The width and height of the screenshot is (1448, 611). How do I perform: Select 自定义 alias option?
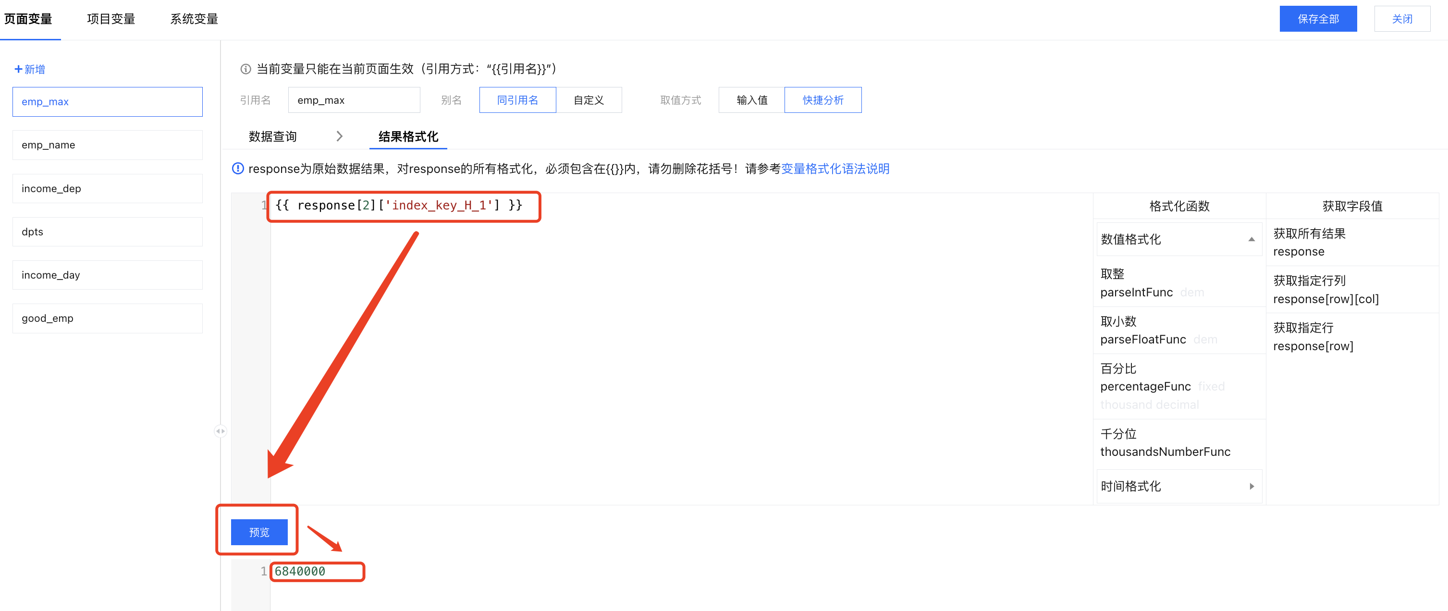point(589,100)
